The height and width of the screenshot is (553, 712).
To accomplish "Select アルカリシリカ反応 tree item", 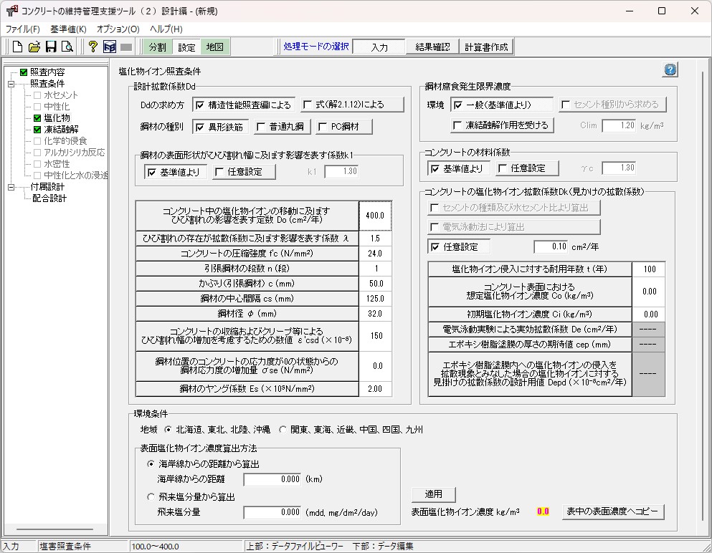I will pos(74,153).
